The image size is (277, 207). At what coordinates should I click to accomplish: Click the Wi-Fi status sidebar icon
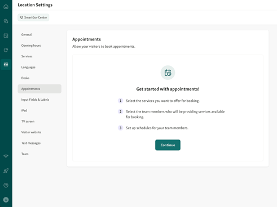[6, 156]
